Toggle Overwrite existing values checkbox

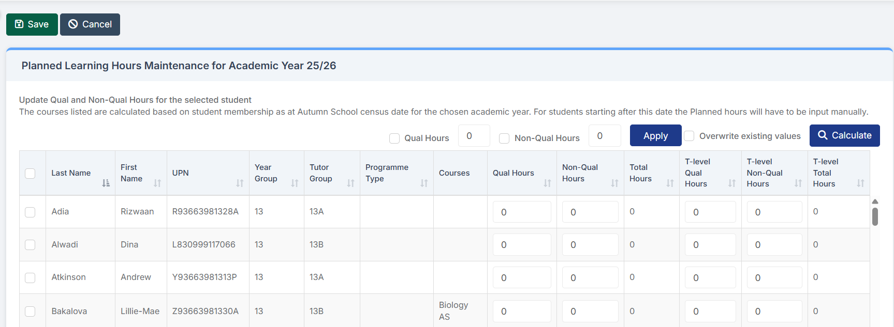689,136
